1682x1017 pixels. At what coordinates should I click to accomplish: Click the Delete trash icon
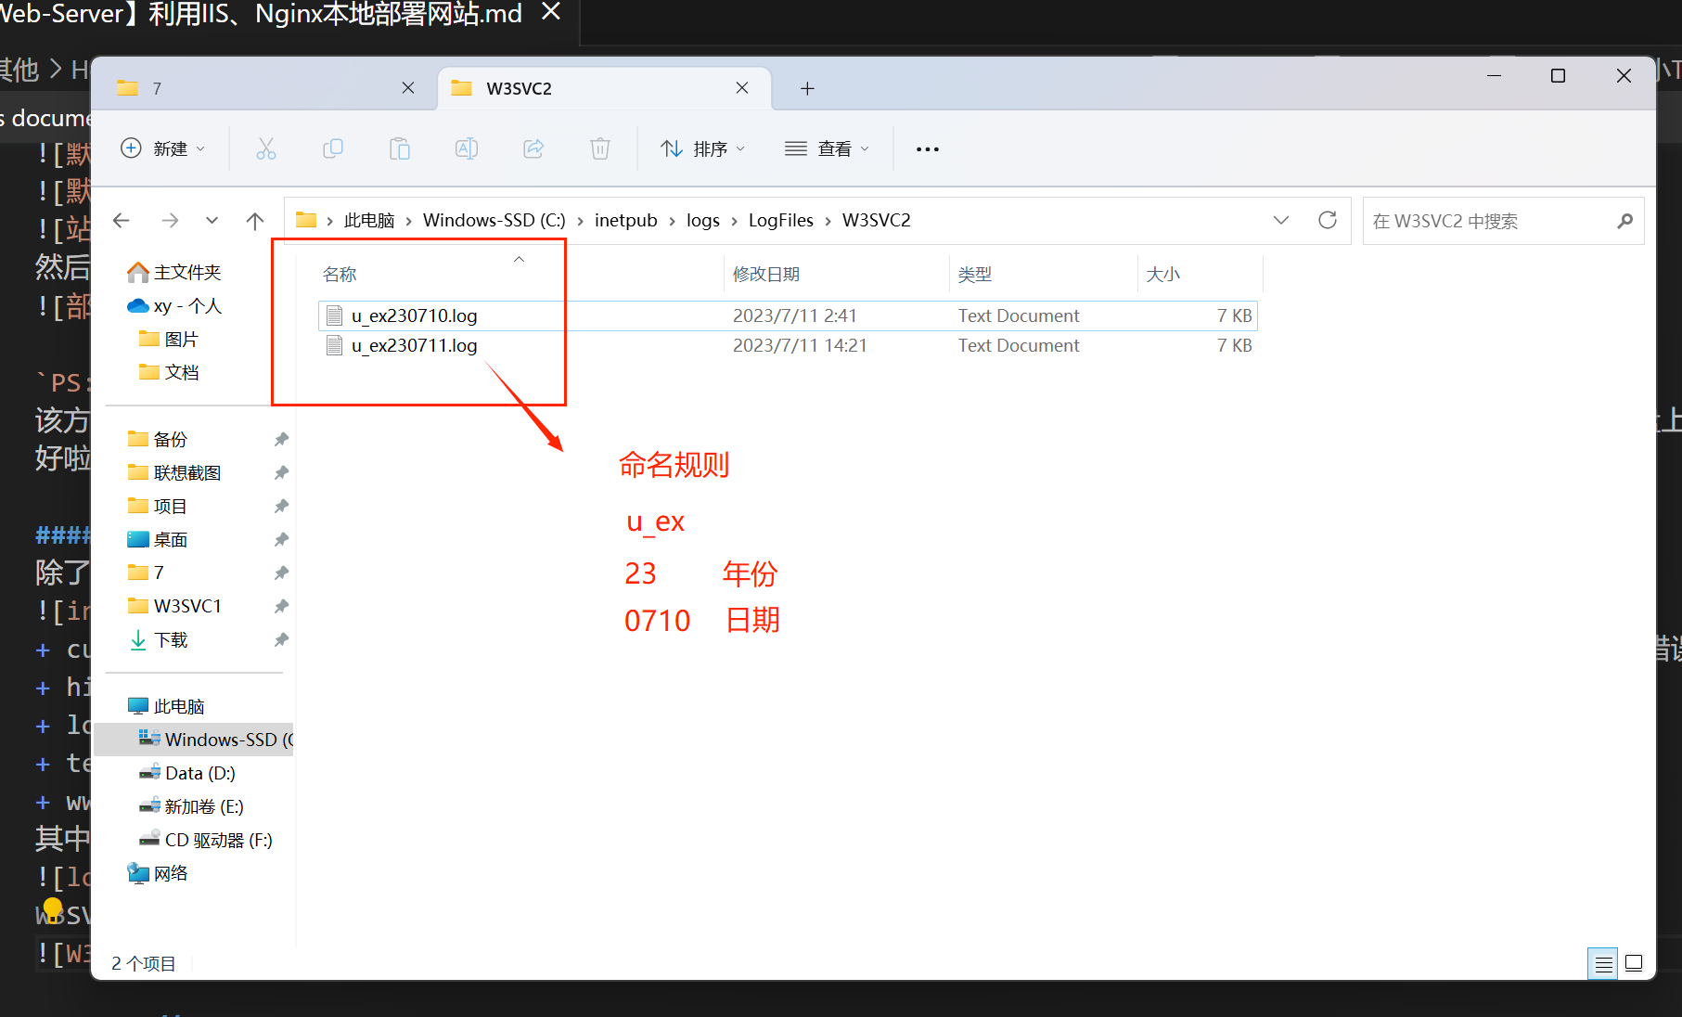[x=600, y=148]
